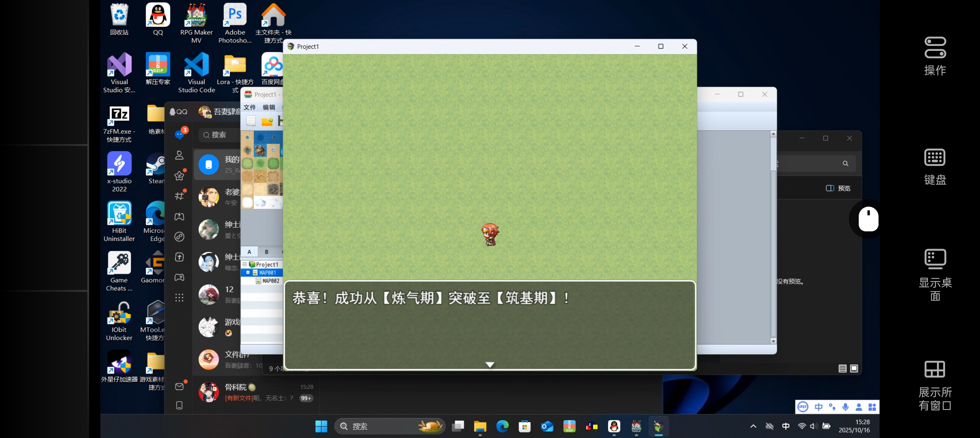Switch explorer to details list view icon
This screenshot has height=438, width=980.
(x=842, y=368)
